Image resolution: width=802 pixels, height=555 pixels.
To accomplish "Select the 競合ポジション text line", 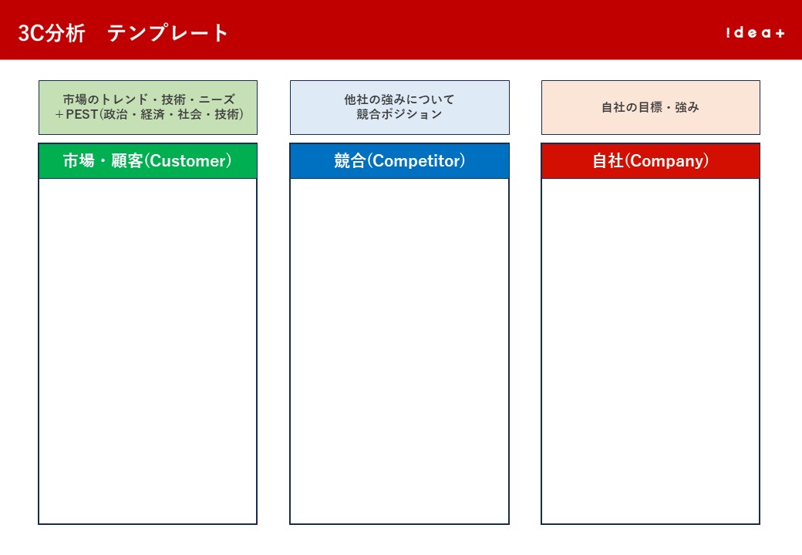I will point(399,113).
